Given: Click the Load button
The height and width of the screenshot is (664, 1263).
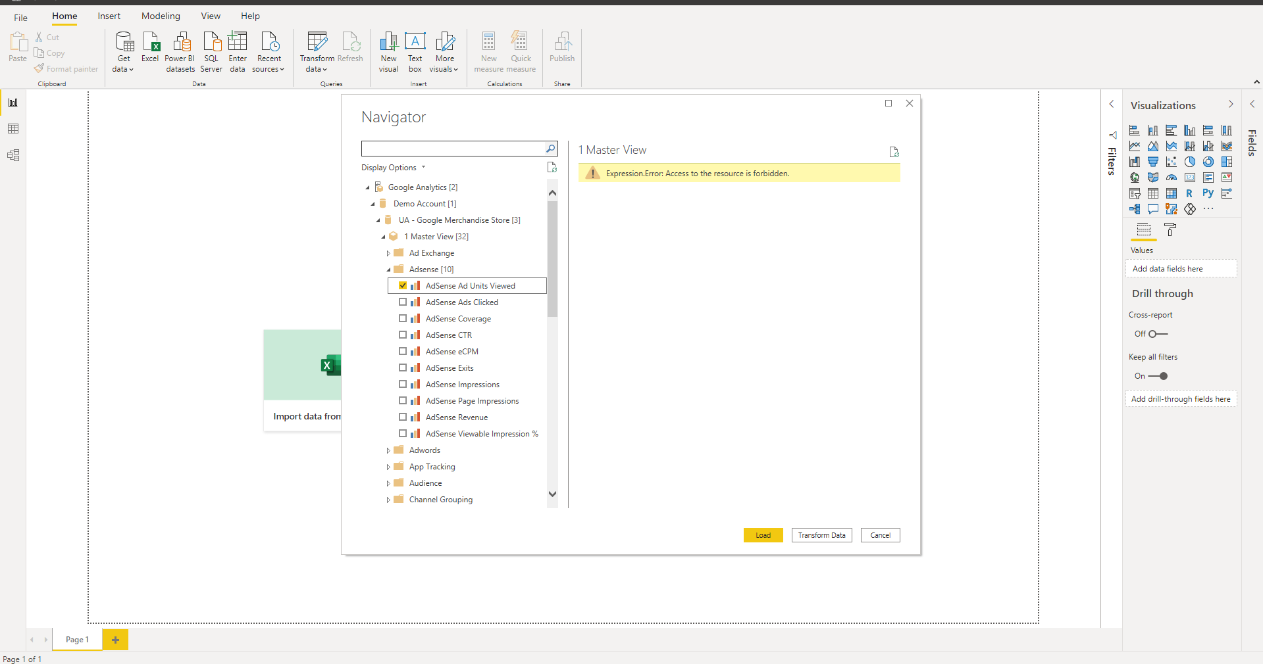Looking at the screenshot, I should [763, 535].
